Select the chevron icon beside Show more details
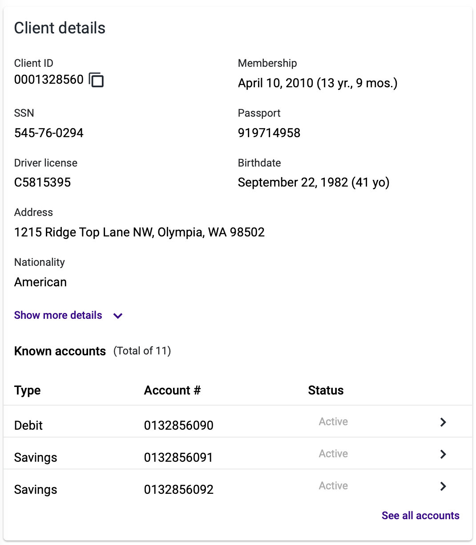The width and height of the screenshot is (476, 545). point(117,316)
